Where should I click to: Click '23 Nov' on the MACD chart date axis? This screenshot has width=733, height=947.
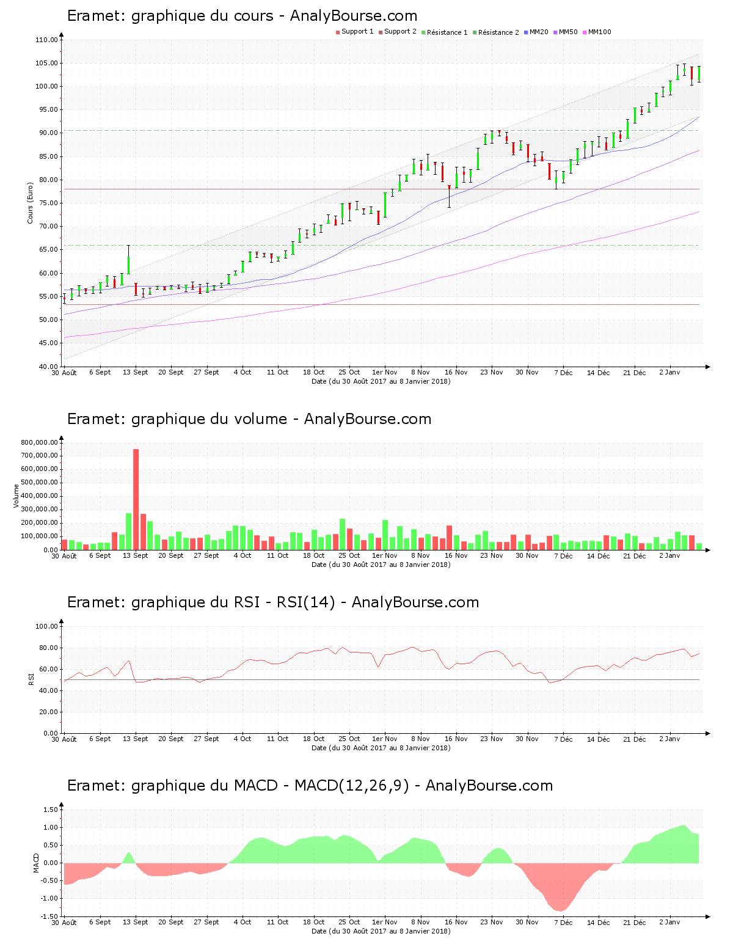(x=492, y=923)
